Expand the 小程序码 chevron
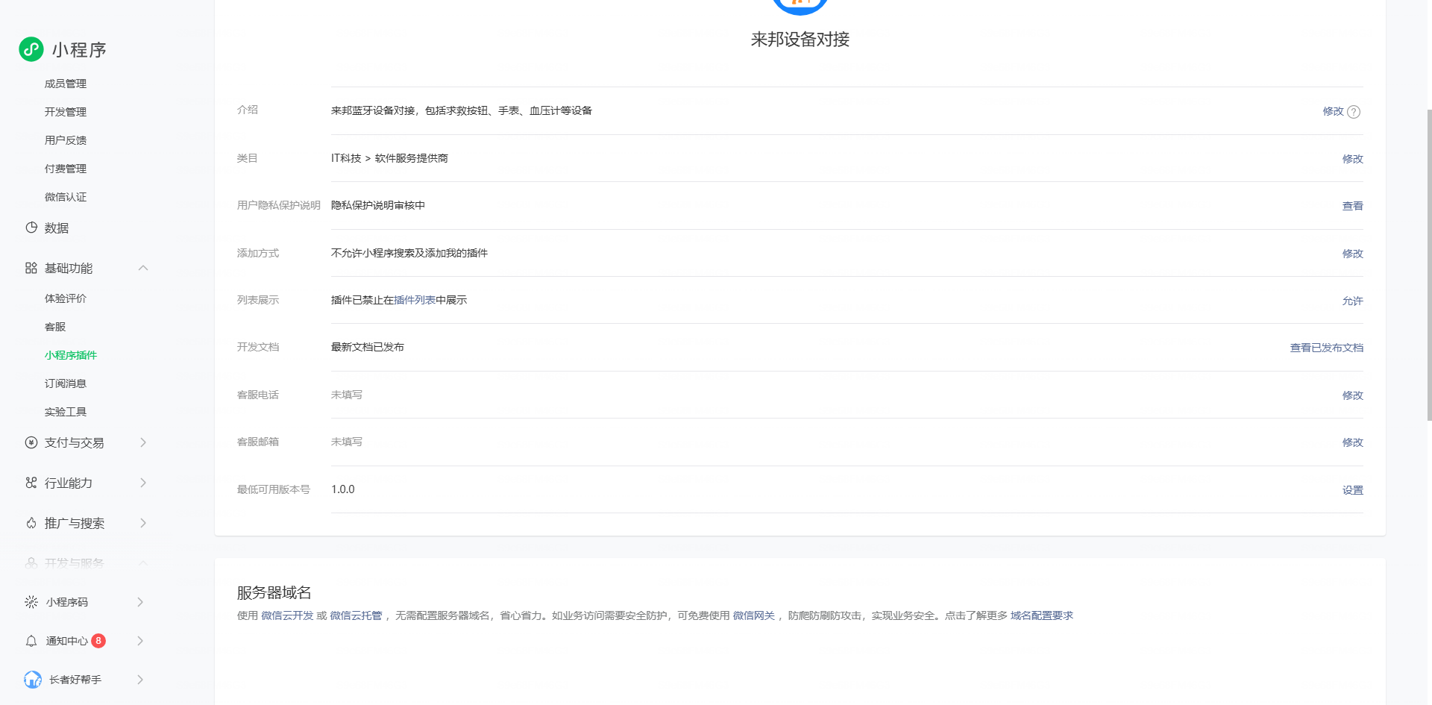 pos(140,602)
